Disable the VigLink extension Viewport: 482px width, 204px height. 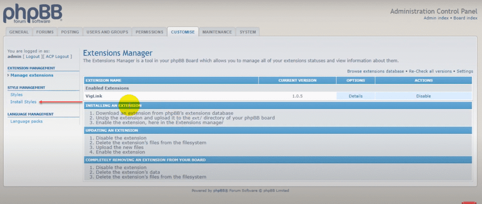pos(423,96)
